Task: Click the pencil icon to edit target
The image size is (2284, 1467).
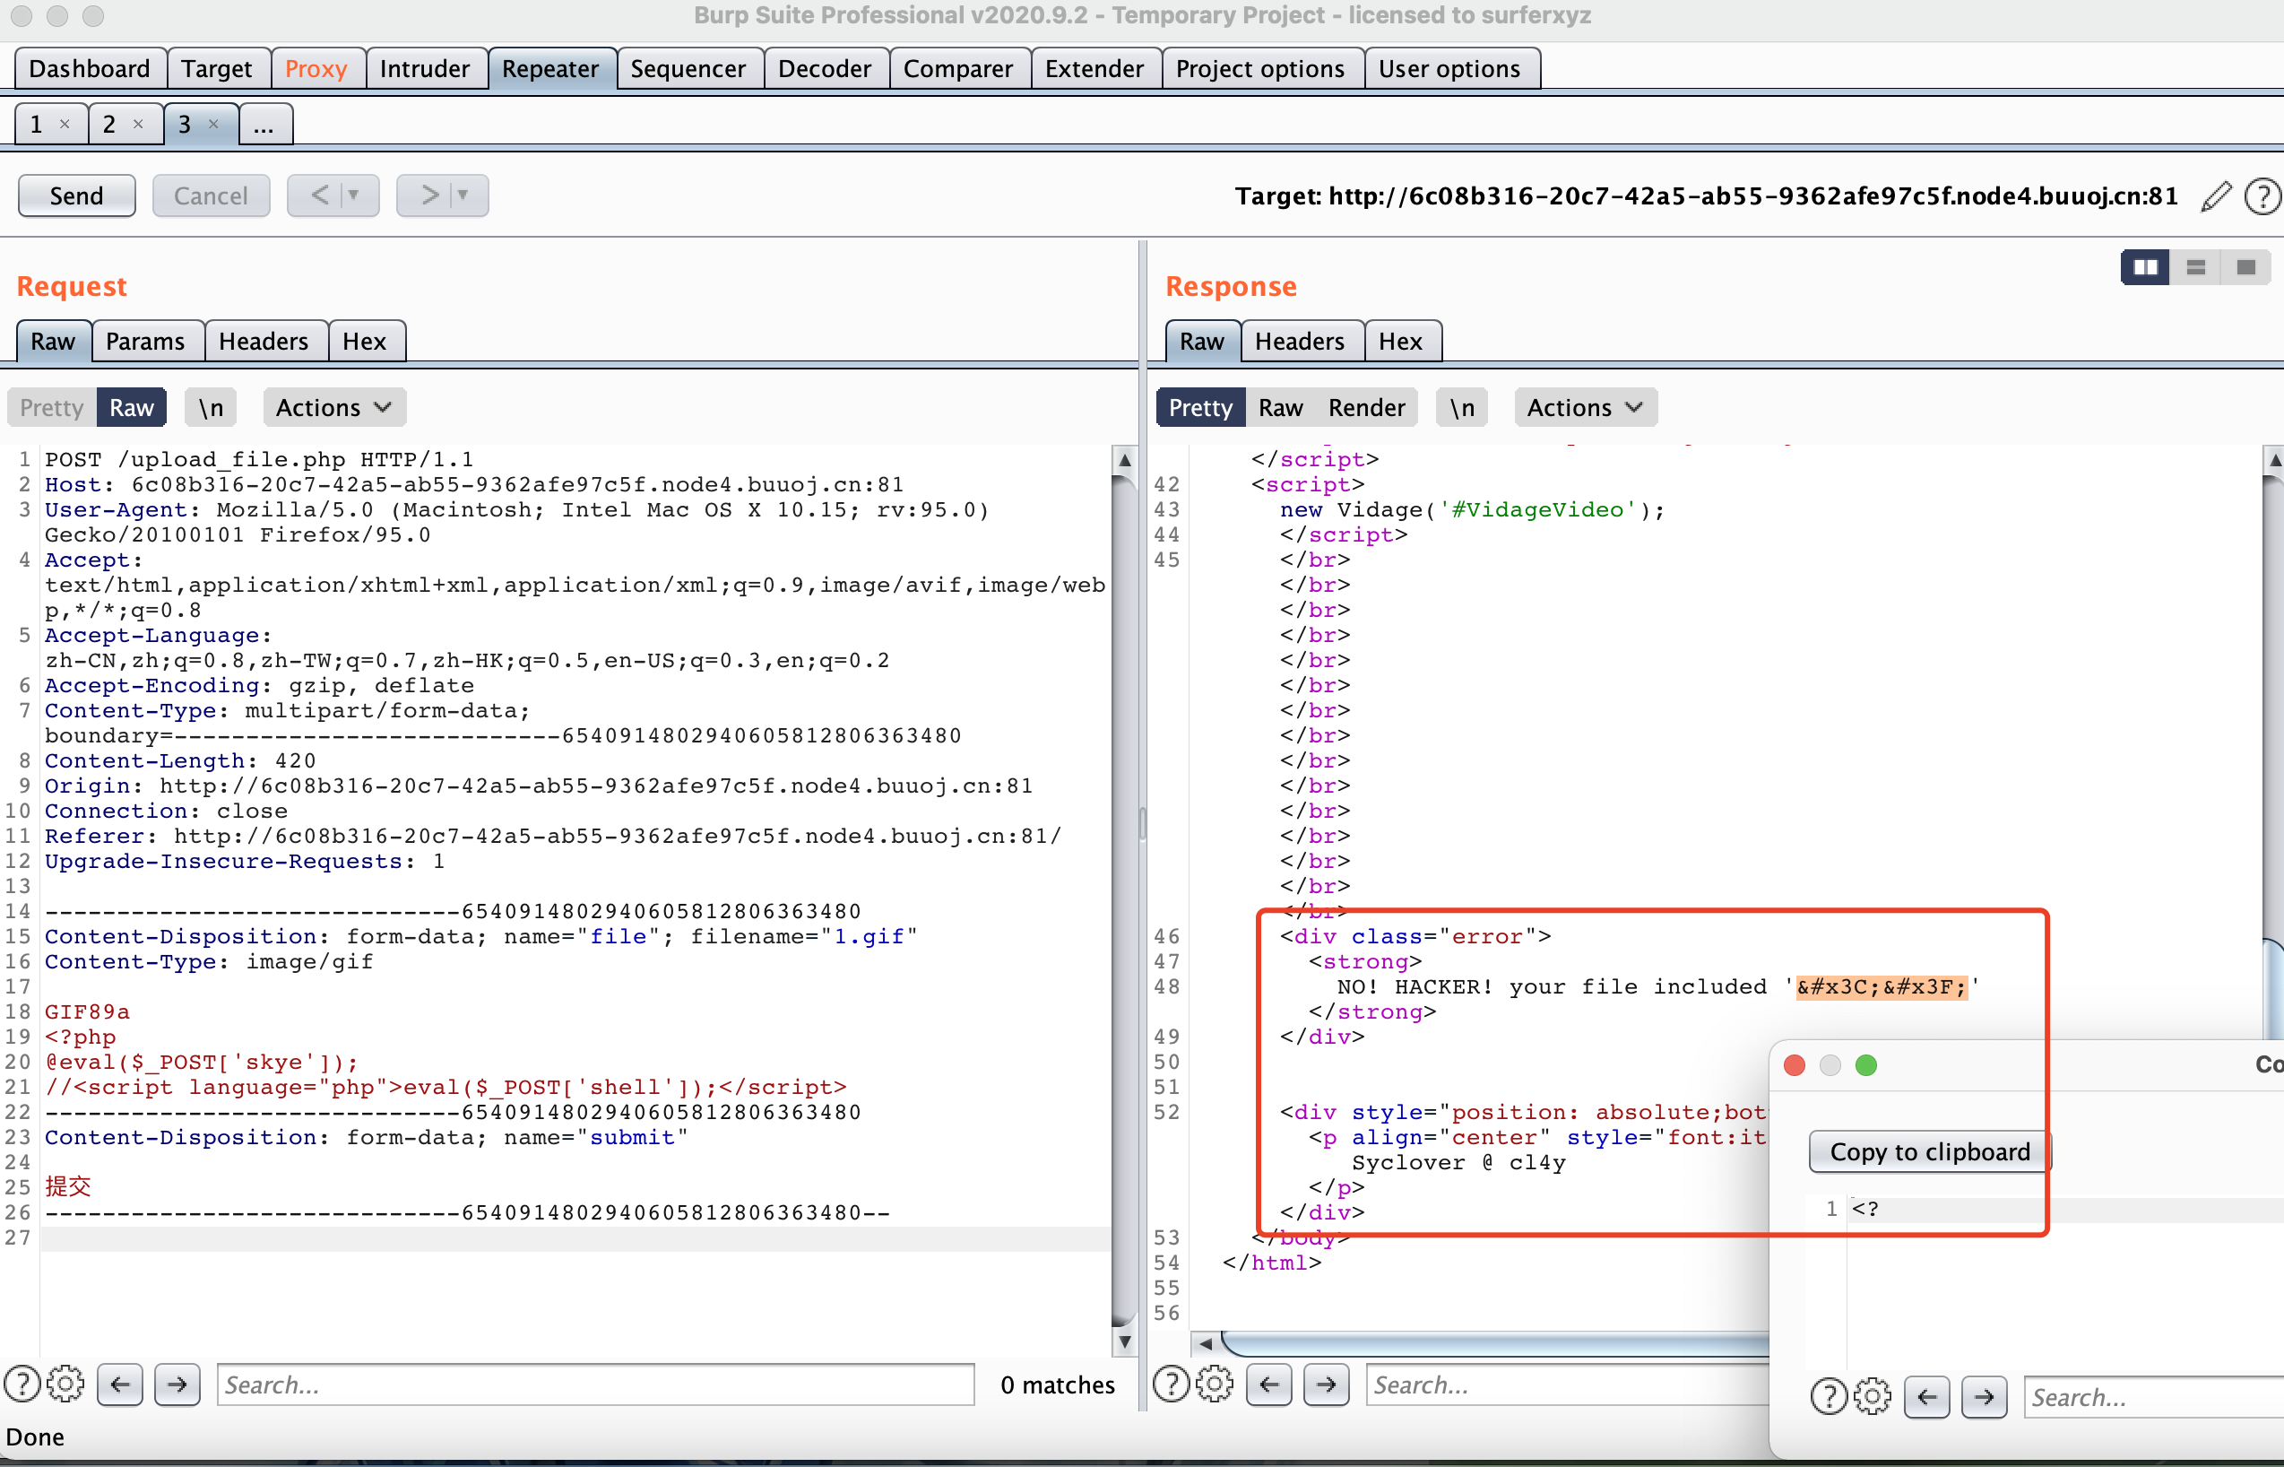Action: (2216, 196)
